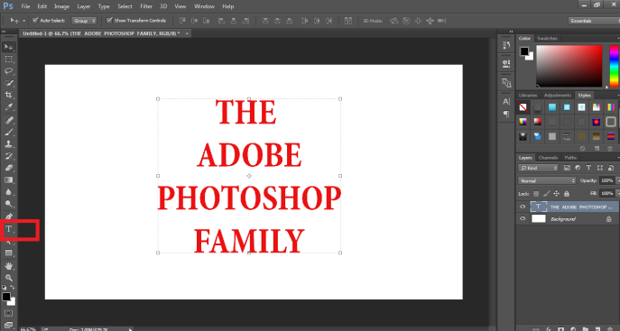
Task: Switch to the Libraries tab
Action: (x=528, y=96)
